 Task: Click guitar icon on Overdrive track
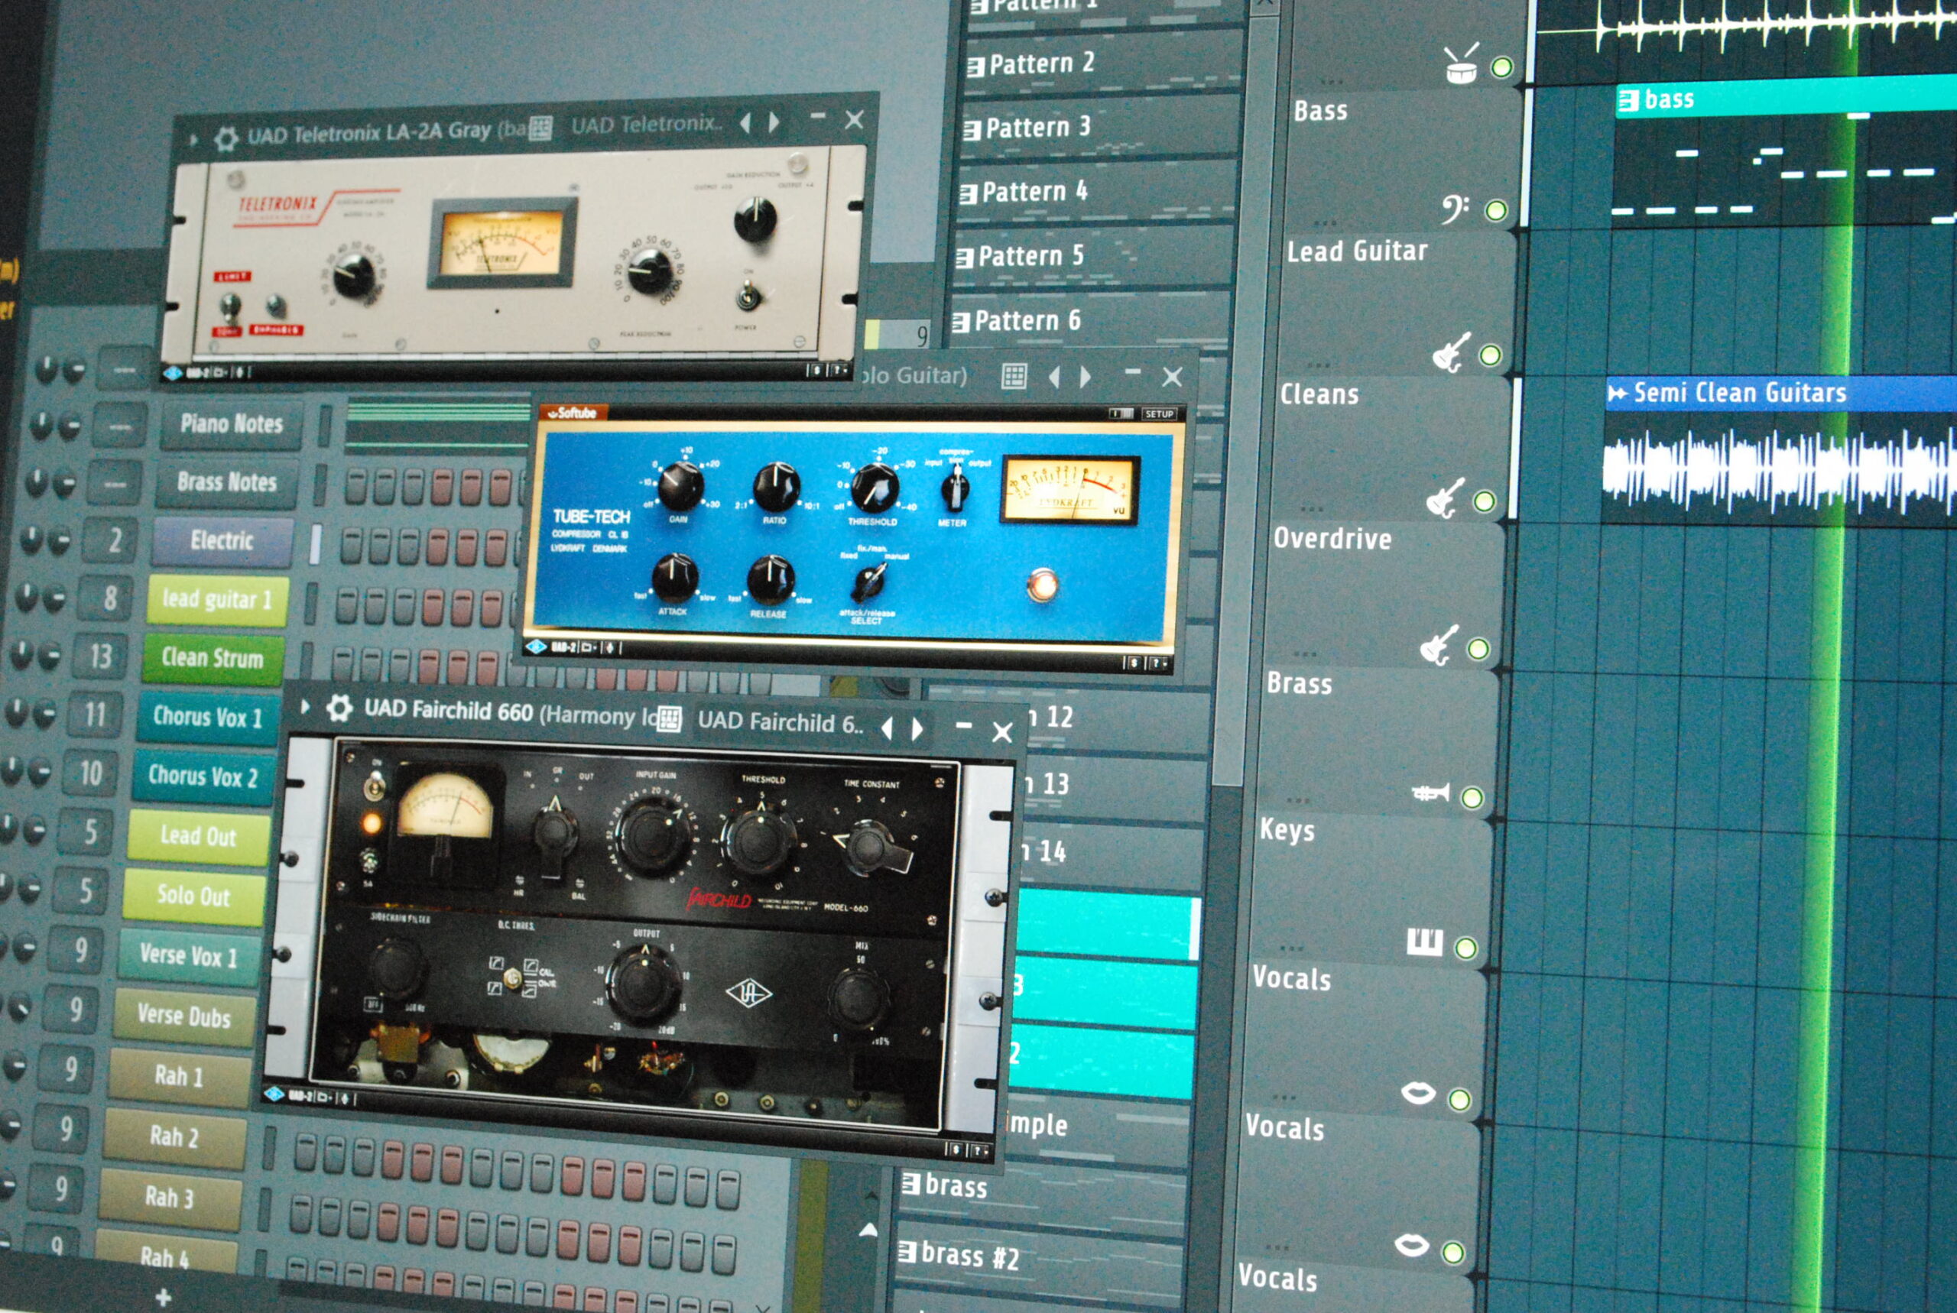tap(1439, 645)
